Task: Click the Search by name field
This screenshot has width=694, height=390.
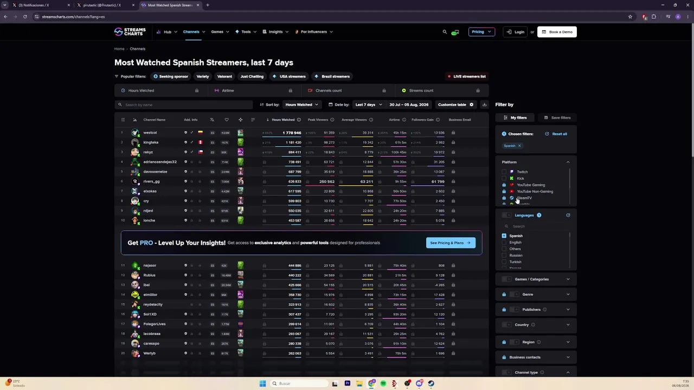Action: tap(184, 105)
